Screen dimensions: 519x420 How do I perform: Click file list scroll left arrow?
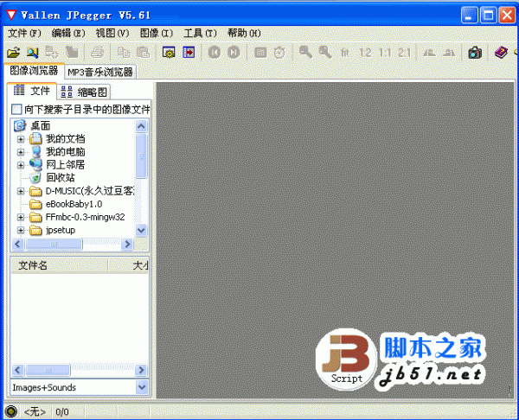(17, 370)
